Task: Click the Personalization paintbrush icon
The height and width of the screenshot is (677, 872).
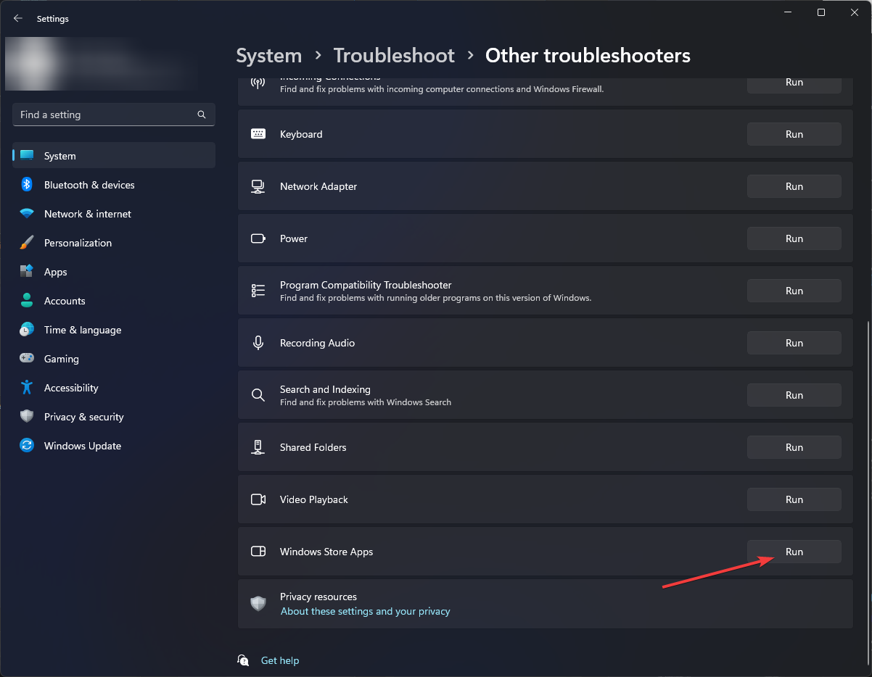Action: click(x=27, y=243)
